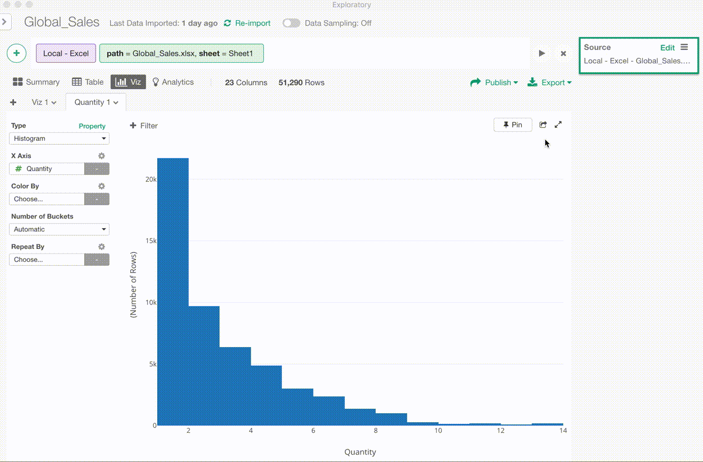Open the Color By gear settings icon
This screenshot has height=462, width=703.
click(102, 186)
